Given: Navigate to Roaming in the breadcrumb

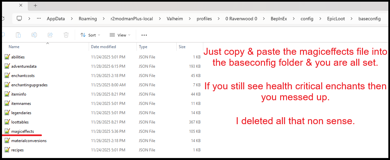Looking at the screenshot, I should tap(88, 19).
